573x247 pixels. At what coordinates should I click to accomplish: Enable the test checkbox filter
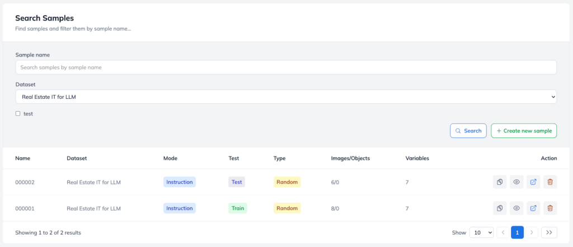(x=18, y=113)
